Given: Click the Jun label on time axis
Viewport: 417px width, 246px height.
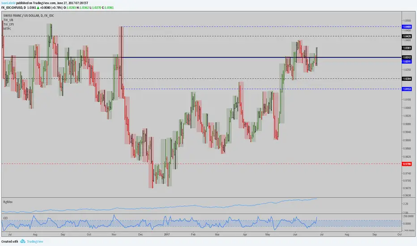Looking at the screenshot, I should tap(295, 234).
